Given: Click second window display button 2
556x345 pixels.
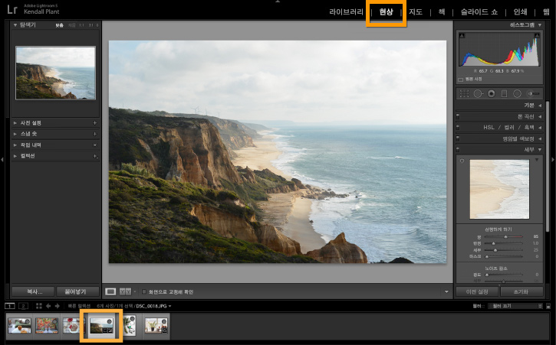Looking at the screenshot, I should (23, 306).
